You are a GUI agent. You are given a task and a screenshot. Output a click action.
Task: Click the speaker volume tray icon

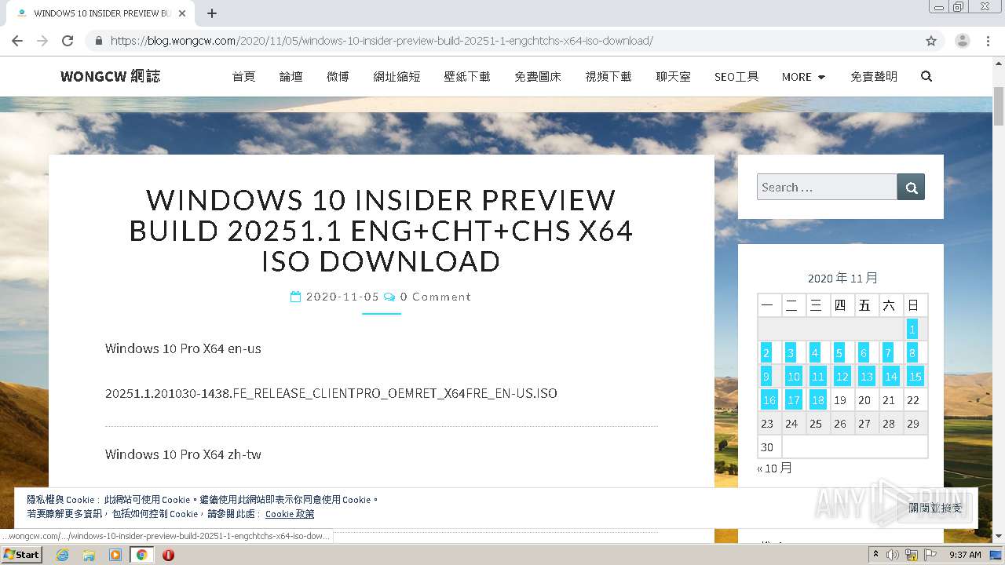click(x=893, y=554)
